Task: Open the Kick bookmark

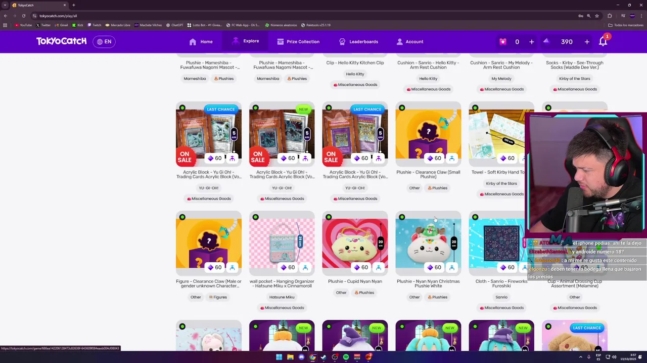Action: [x=77, y=25]
